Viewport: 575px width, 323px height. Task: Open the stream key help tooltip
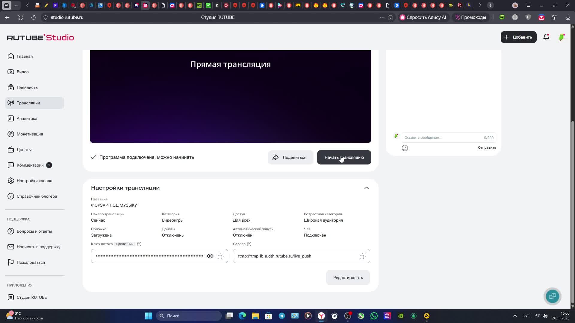tap(139, 244)
